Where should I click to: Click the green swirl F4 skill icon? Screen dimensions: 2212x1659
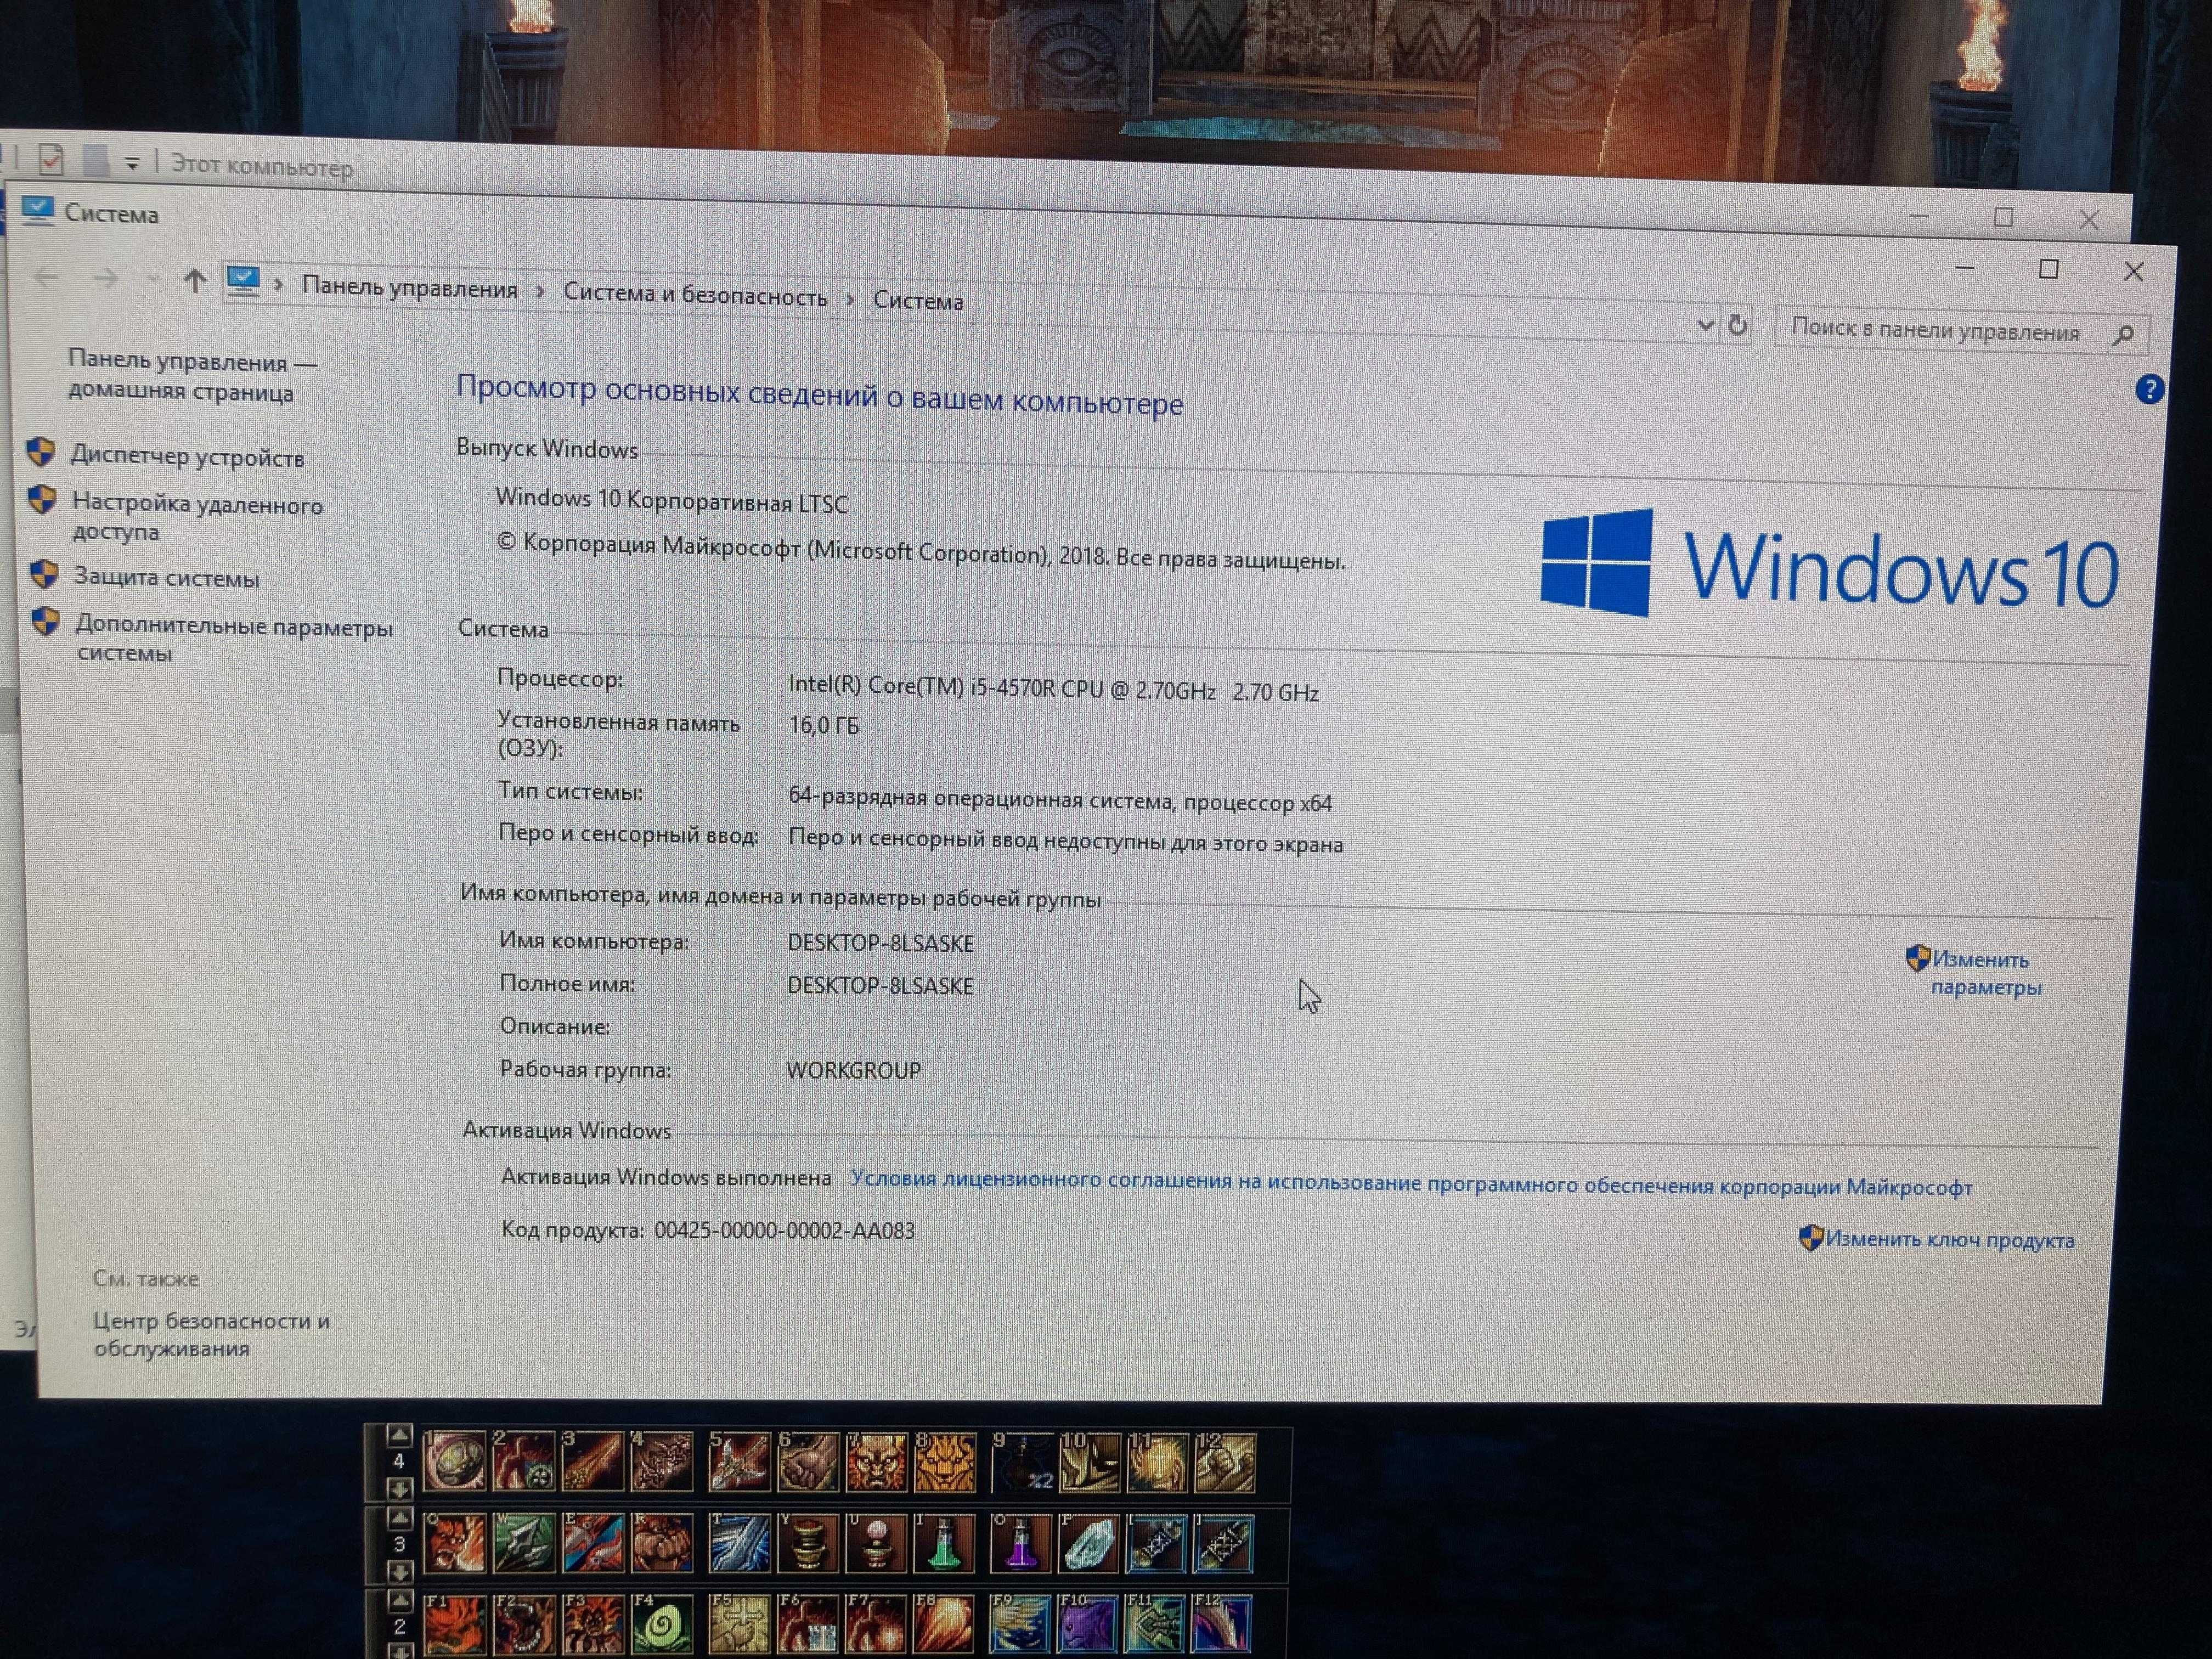click(661, 1622)
